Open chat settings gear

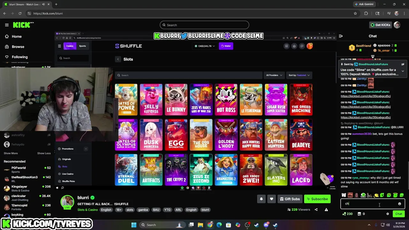point(388,214)
